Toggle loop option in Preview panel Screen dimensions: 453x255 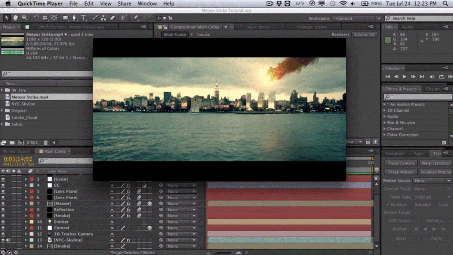coord(442,77)
